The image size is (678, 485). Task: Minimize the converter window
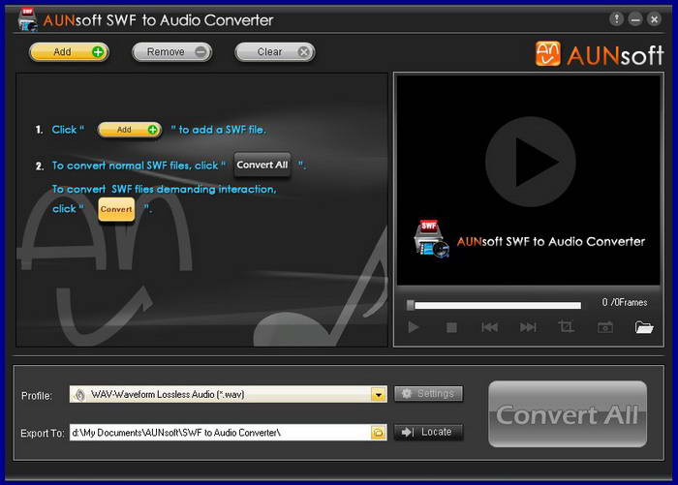(x=634, y=19)
